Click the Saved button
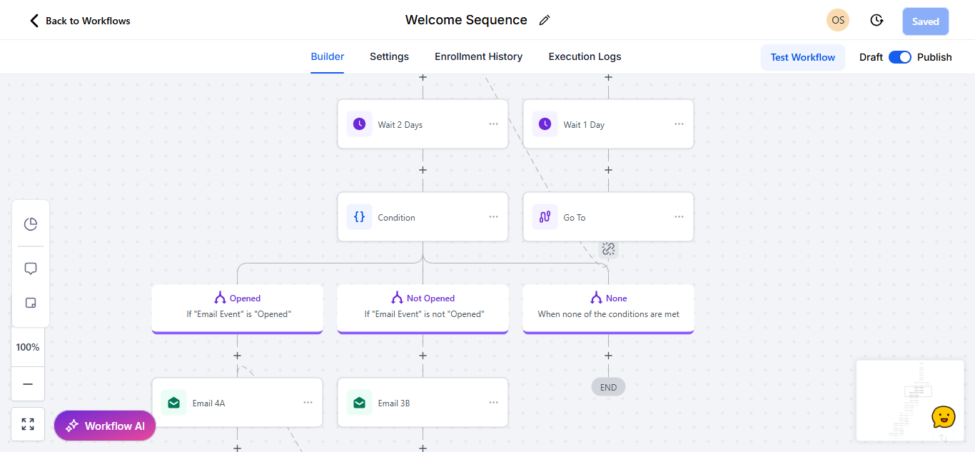 [926, 21]
